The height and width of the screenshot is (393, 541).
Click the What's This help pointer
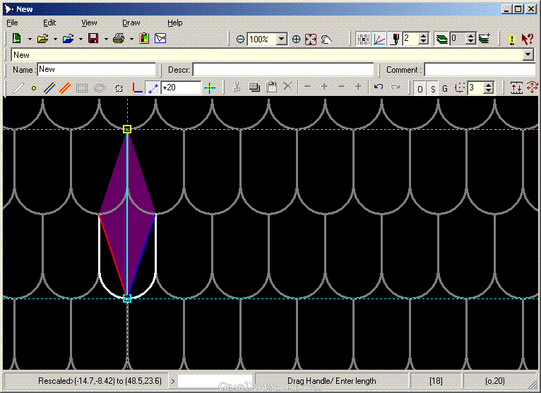[527, 39]
